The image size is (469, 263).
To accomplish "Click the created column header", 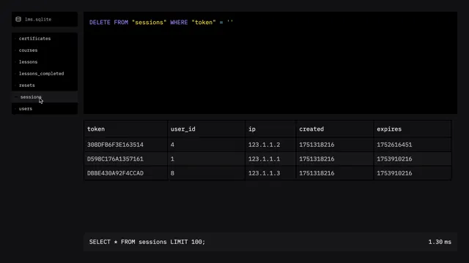I will click(335, 129).
